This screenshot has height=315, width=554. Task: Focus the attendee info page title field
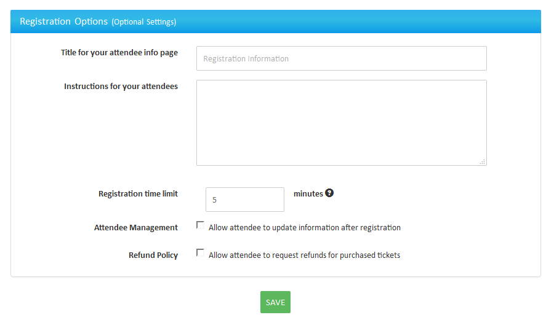(x=341, y=58)
